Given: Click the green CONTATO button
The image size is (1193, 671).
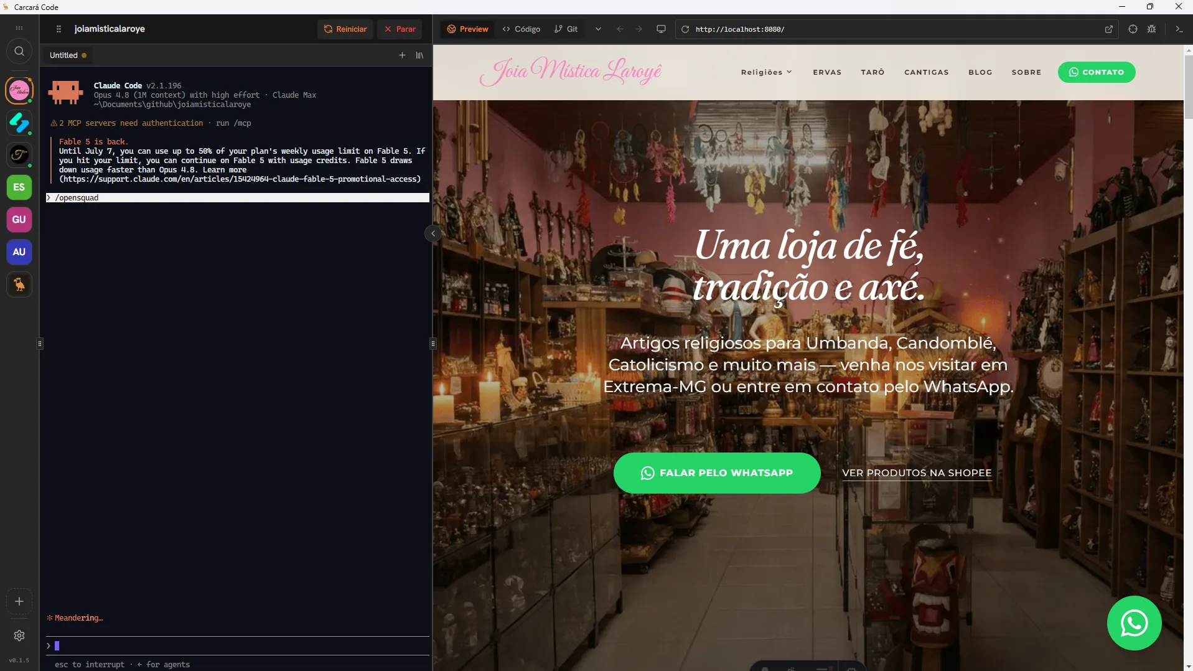Looking at the screenshot, I should point(1097,72).
